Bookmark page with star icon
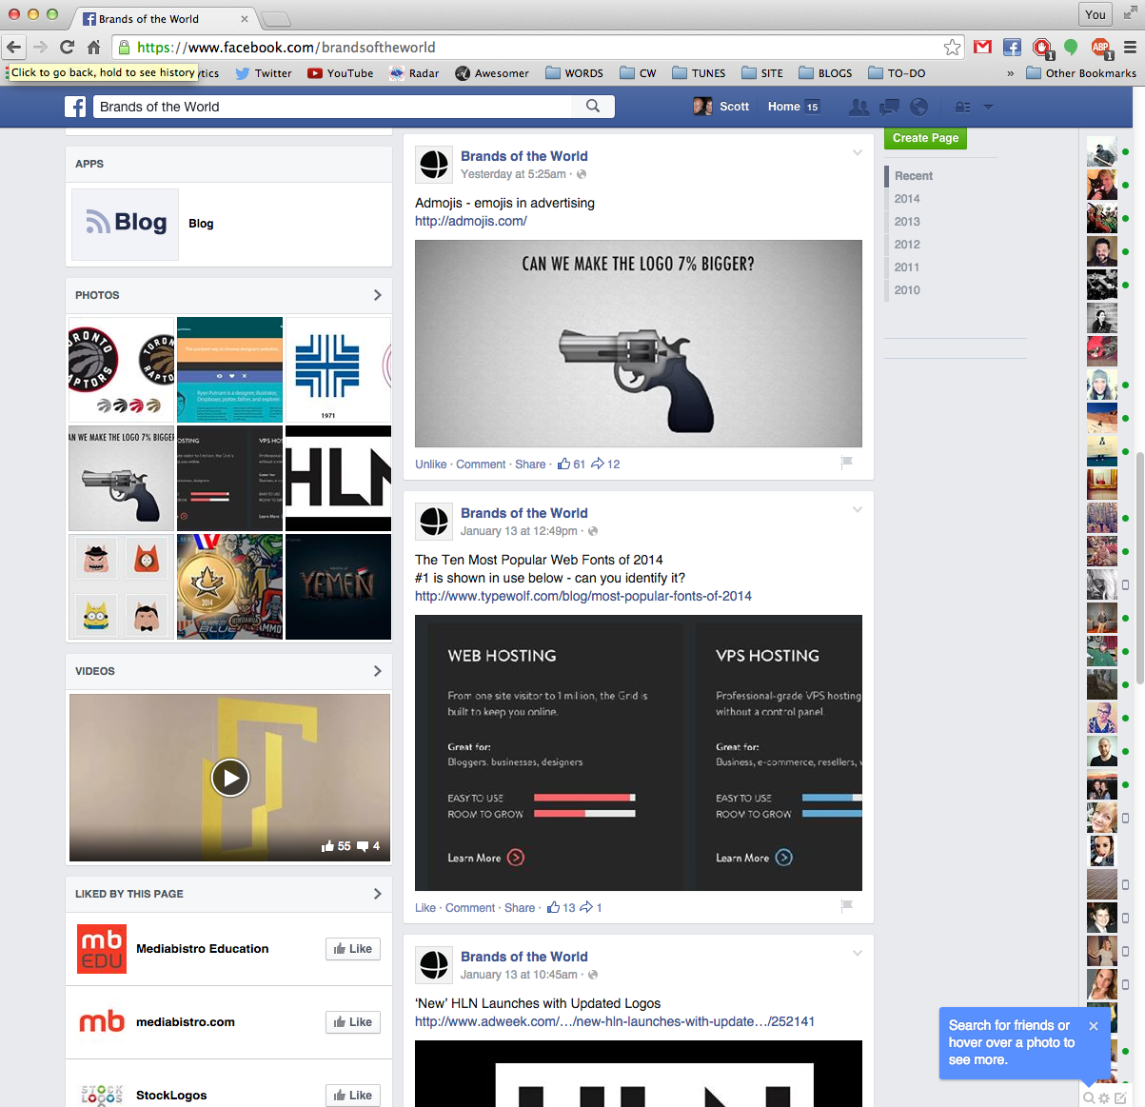The width and height of the screenshot is (1145, 1107). pyautogui.click(x=952, y=47)
